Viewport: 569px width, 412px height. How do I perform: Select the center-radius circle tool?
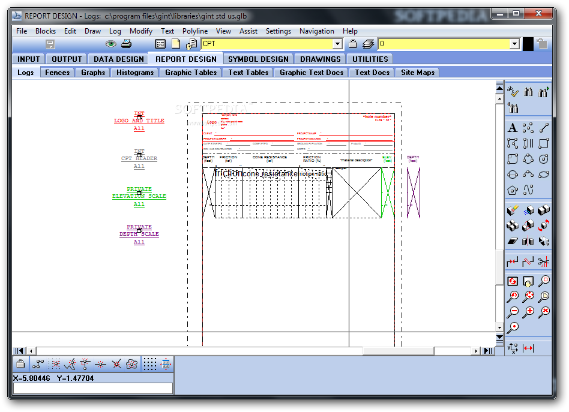544,159
